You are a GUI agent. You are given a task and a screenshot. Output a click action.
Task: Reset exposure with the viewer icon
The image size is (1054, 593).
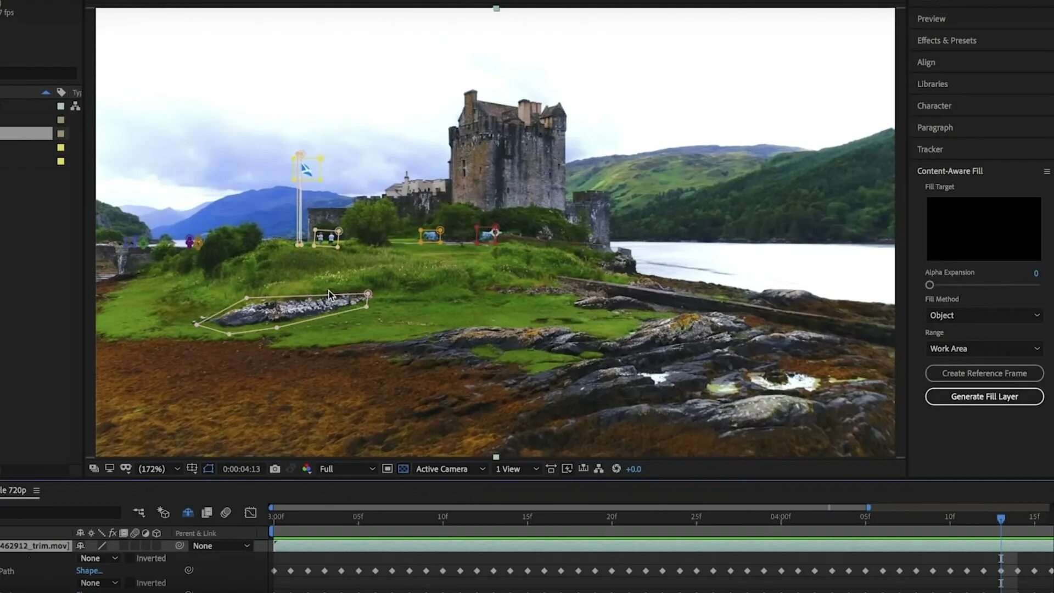click(x=616, y=469)
